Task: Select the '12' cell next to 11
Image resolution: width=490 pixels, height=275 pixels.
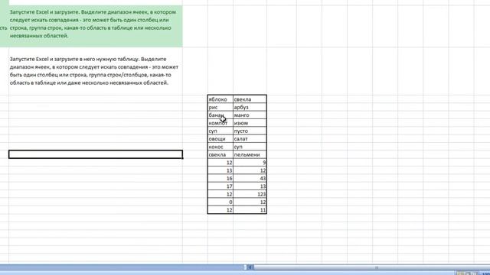Action: (220, 210)
